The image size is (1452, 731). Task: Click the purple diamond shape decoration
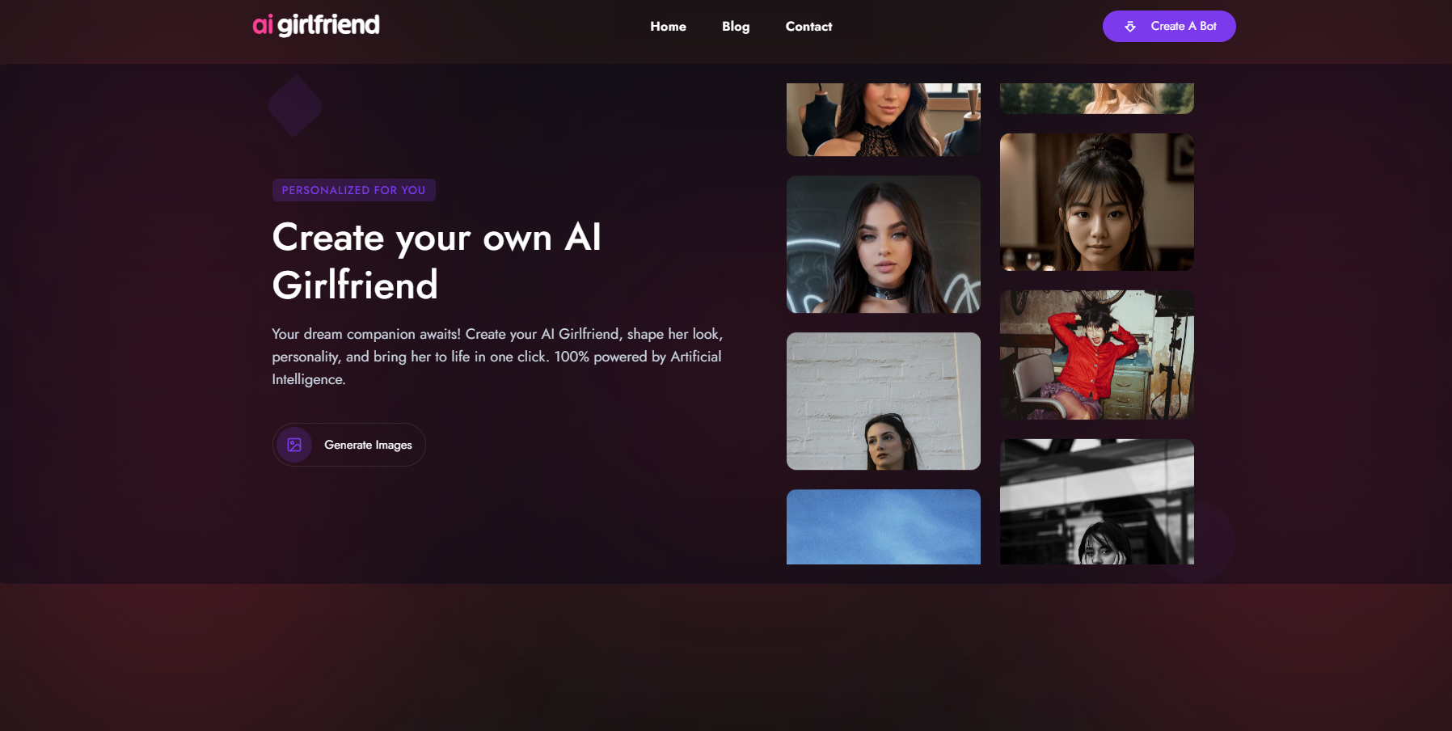(295, 106)
